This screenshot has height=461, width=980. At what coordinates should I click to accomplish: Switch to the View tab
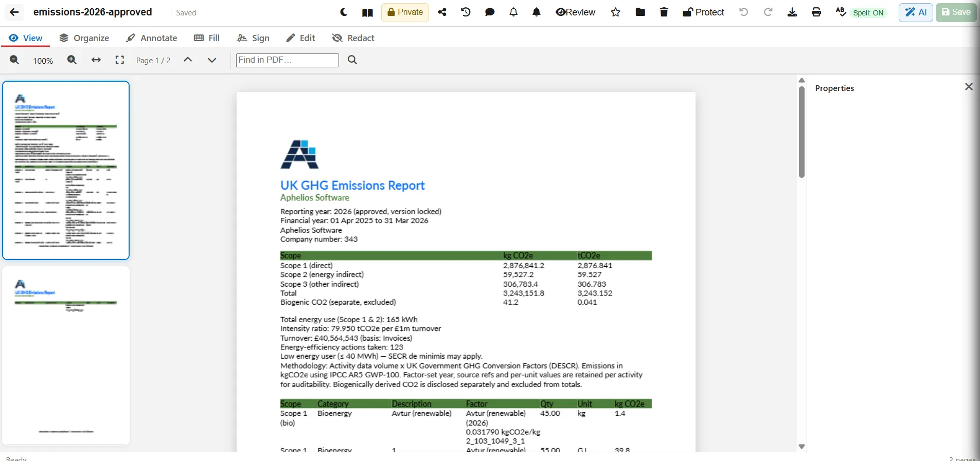(26, 38)
